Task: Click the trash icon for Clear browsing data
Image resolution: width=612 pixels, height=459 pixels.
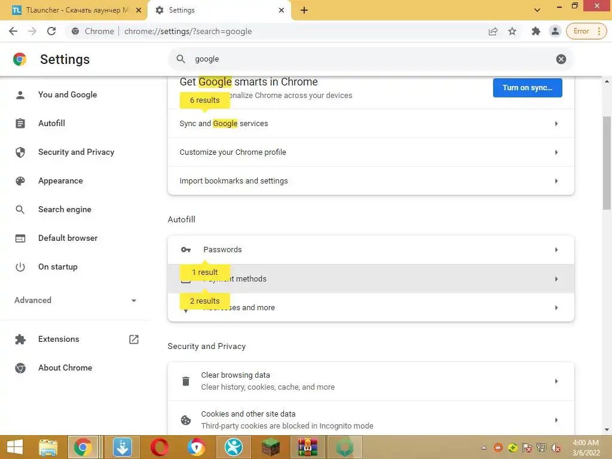Action: (186, 381)
